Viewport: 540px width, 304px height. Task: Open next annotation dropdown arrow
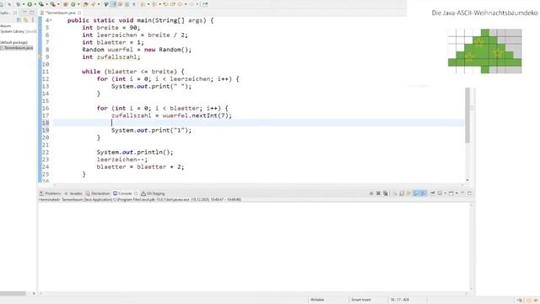coord(148,4)
